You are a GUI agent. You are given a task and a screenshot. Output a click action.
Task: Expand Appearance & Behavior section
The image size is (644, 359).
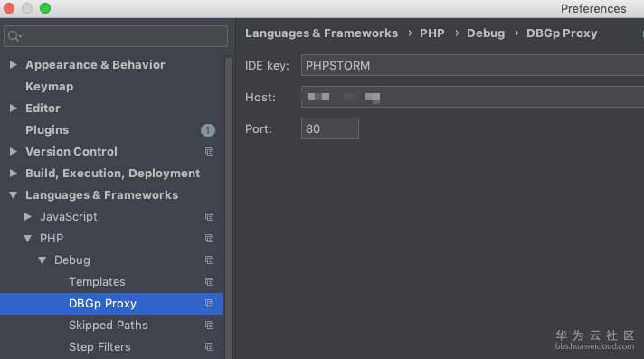tap(14, 64)
